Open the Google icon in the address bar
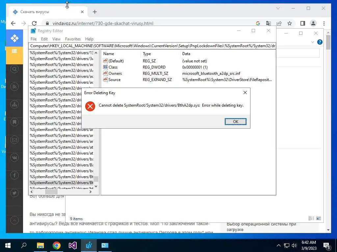Screen dimensions: 337x252 click(258, 23)
